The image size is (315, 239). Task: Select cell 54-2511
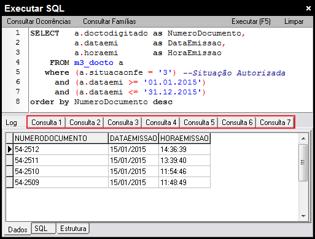coord(61,161)
